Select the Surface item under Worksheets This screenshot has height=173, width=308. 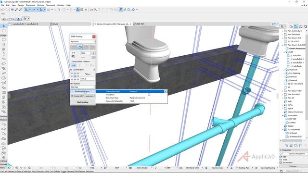point(291,123)
